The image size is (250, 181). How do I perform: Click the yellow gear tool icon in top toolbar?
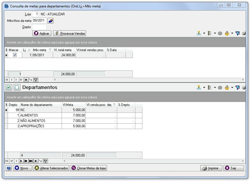[x=227, y=33]
